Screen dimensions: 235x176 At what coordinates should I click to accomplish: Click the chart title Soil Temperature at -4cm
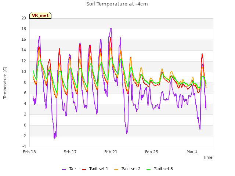click(x=117, y=4)
